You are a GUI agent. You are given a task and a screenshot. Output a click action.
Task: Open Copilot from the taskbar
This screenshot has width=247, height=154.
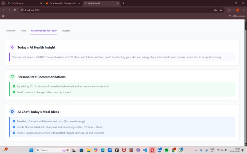[x=96, y=150]
